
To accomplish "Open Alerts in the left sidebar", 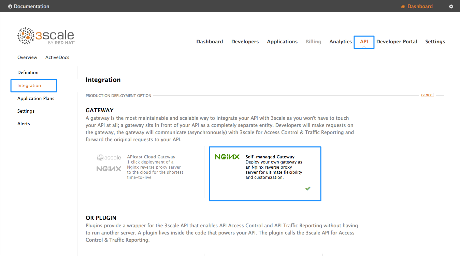I will pos(24,124).
